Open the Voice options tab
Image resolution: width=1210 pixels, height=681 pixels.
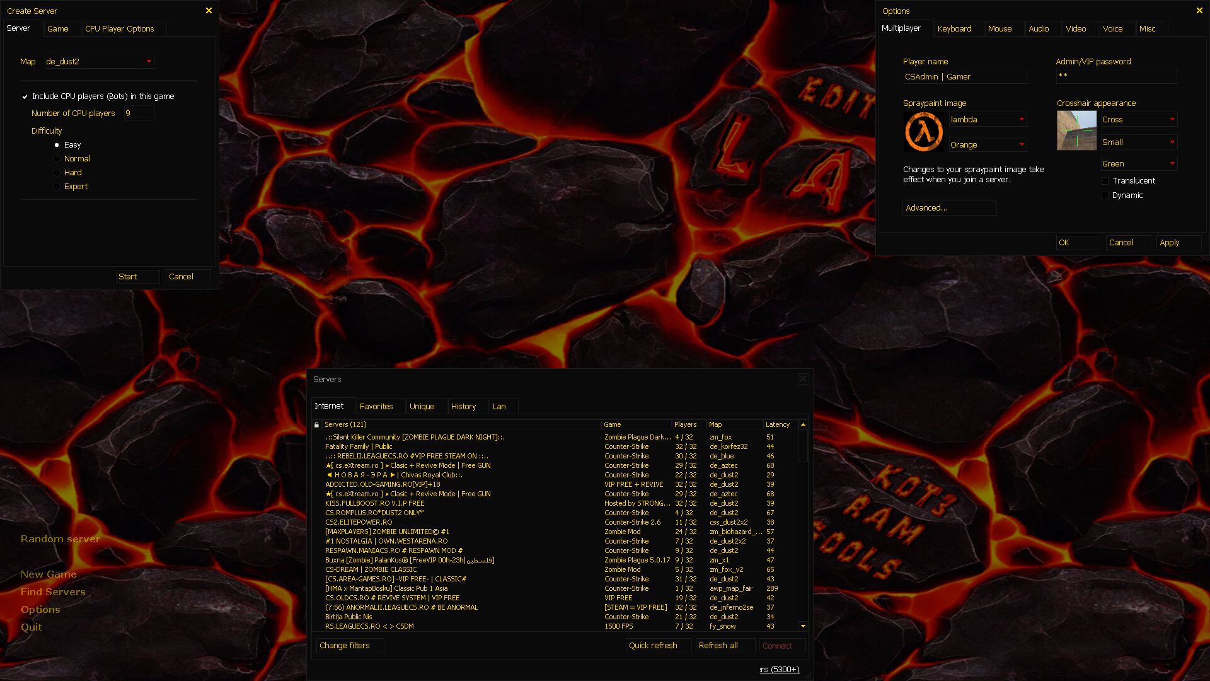[x=1117, y=28]
